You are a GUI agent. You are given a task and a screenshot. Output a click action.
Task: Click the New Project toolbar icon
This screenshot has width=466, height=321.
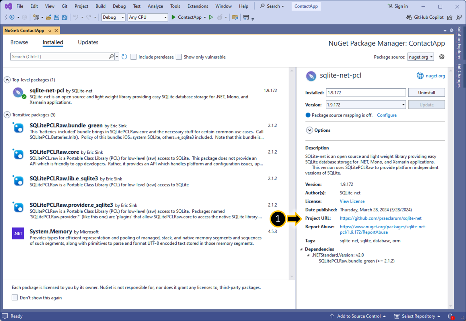point(36,17)
